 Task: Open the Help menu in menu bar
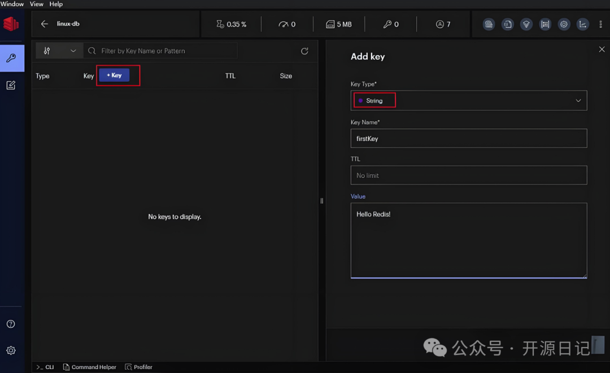pos(56,4)
